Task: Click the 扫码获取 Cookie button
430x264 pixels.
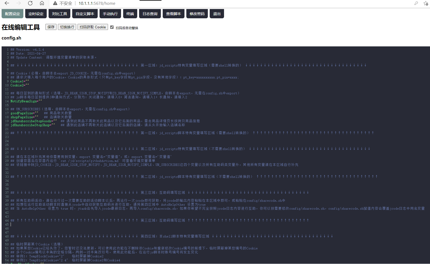Action: click(93, 27)
